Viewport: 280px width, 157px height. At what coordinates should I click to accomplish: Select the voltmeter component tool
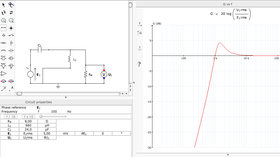click(3, 81)
